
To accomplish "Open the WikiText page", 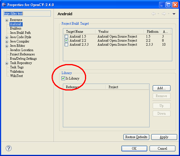I will click(x=16, y=76).
